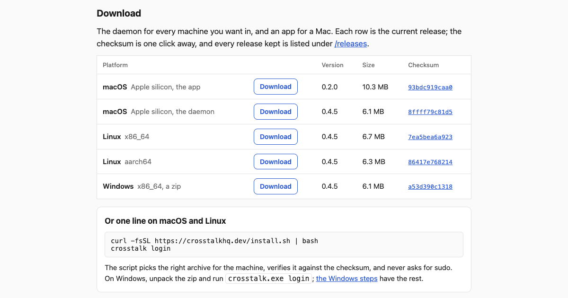Download the Windows x86_64 zip
The width and height of the screenshot is (568, 298).
pos(275,186)
